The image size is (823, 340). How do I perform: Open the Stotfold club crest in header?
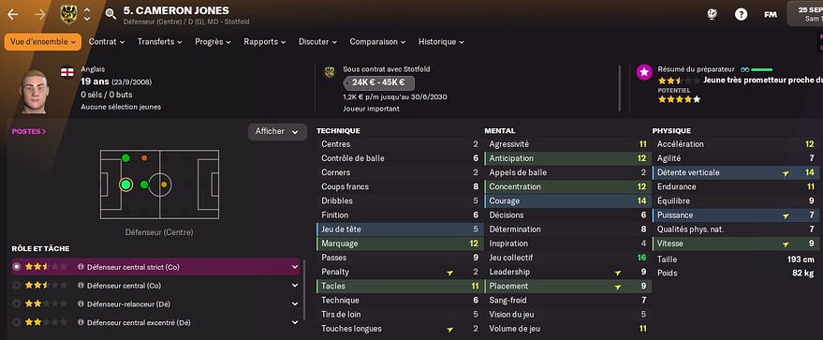coord(68,14)
